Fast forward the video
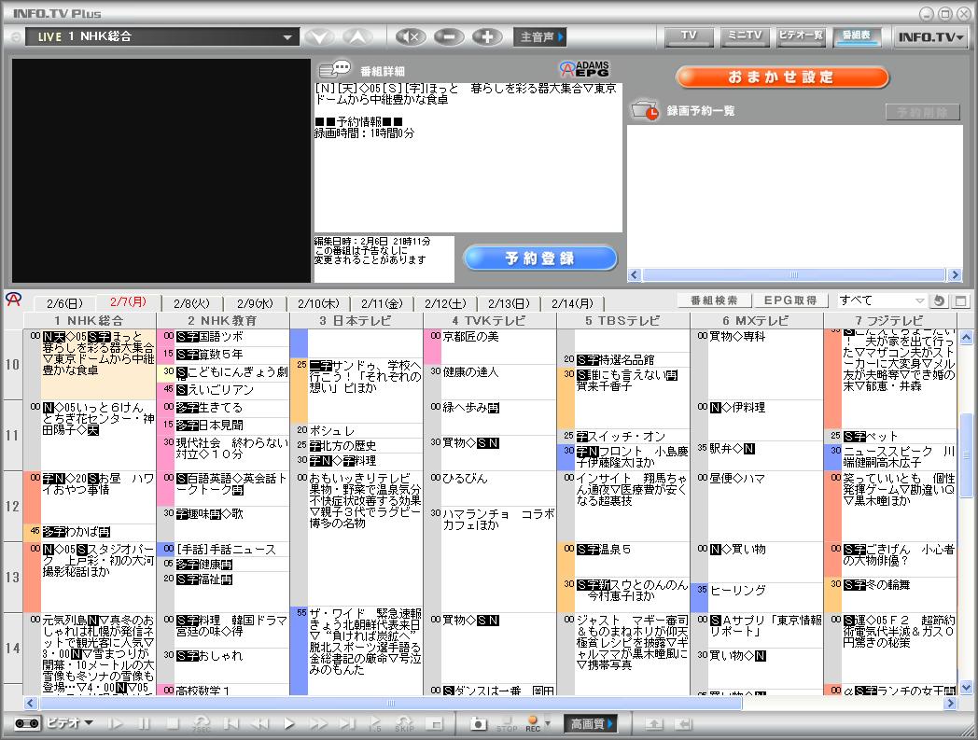The width and height of the screenshot is (978, 740). point(317,724)
